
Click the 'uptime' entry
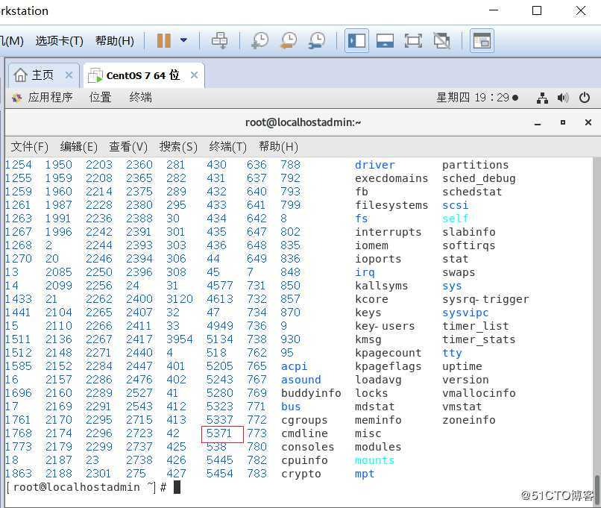462,366
